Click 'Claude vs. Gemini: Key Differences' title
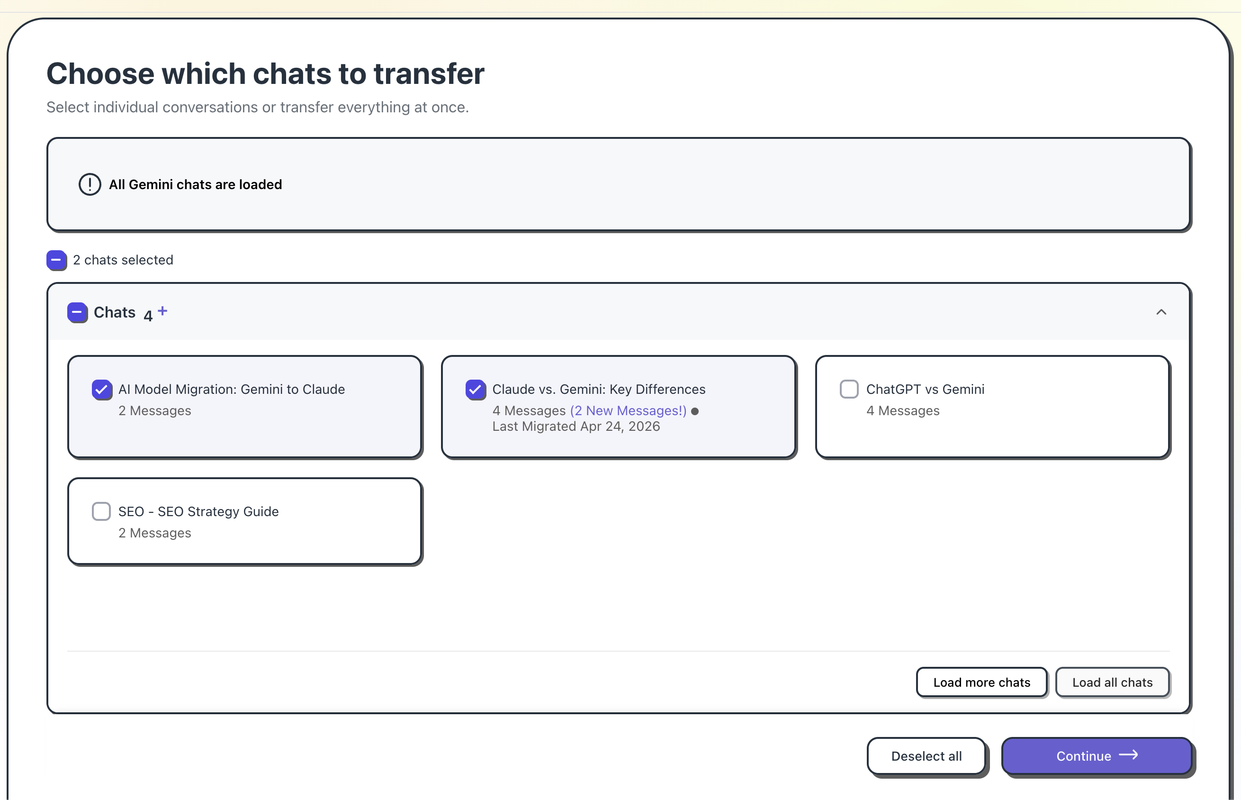 [x=599, y=389]
